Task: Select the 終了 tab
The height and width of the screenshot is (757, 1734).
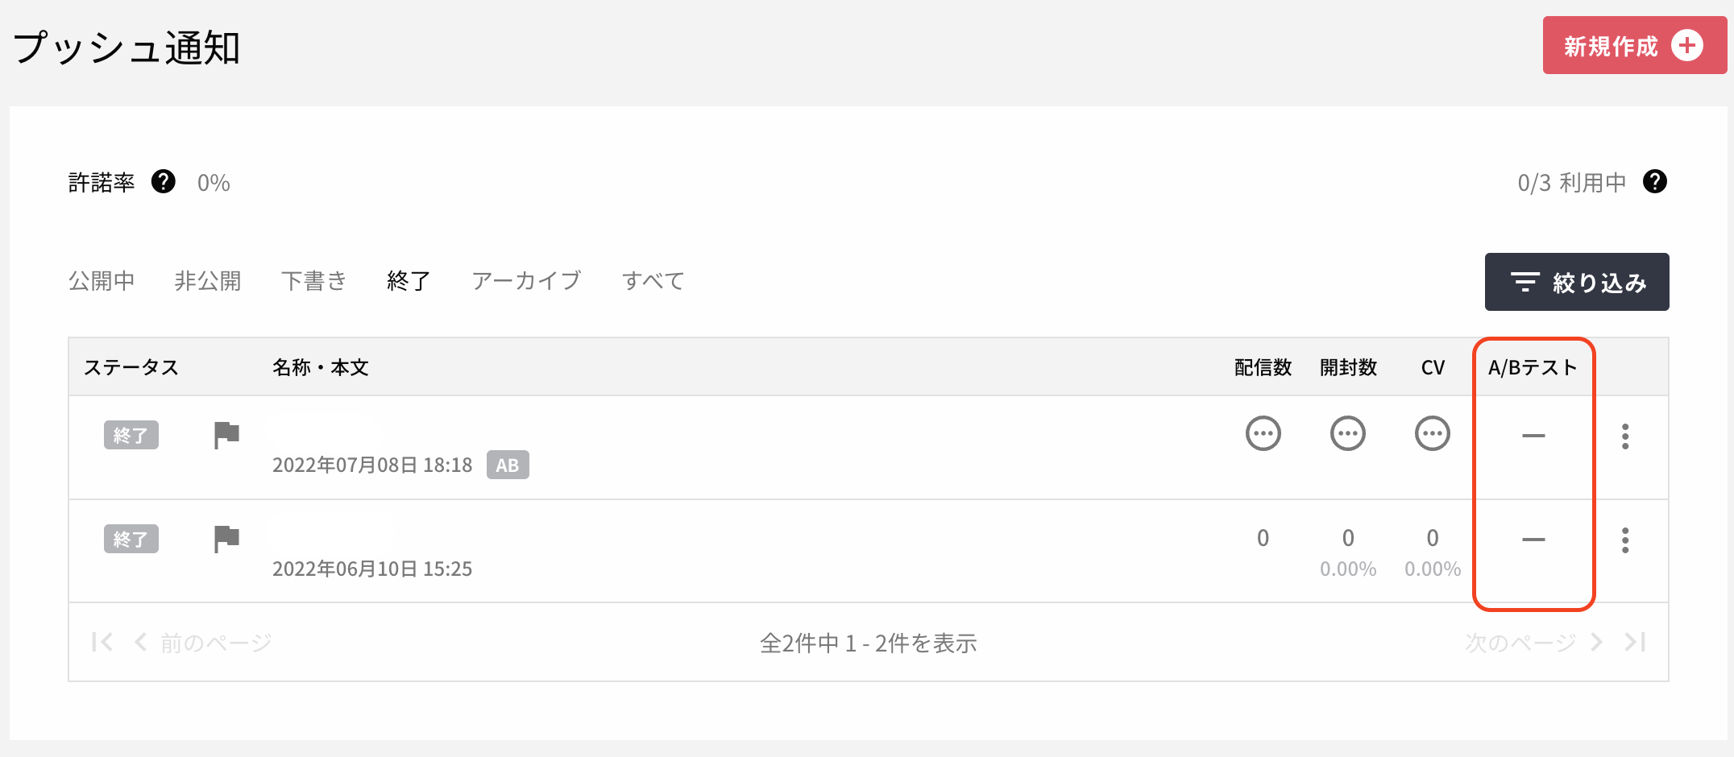Action: pos(409,281)
